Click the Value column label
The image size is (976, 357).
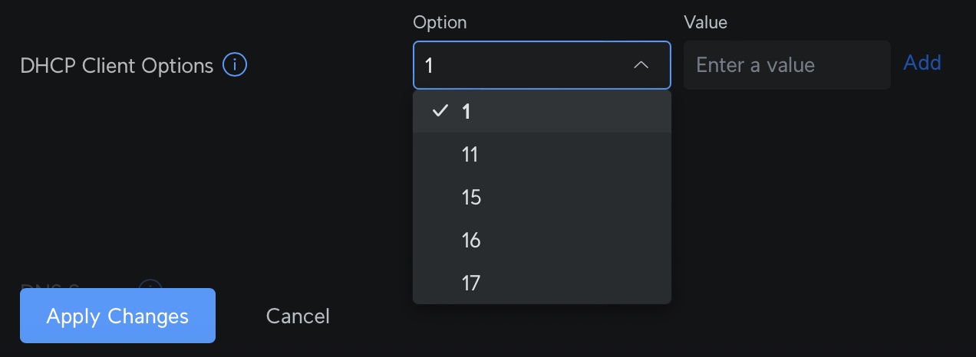[x=705, y=22]
